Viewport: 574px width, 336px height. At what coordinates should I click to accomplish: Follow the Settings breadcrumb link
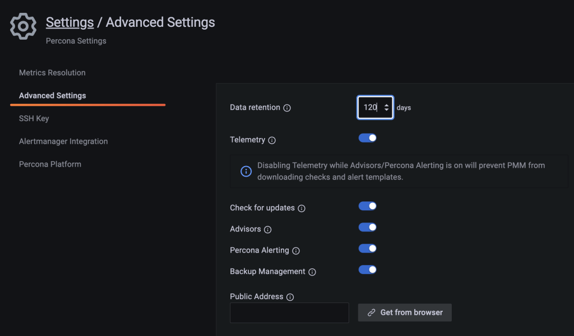[70, 22]
